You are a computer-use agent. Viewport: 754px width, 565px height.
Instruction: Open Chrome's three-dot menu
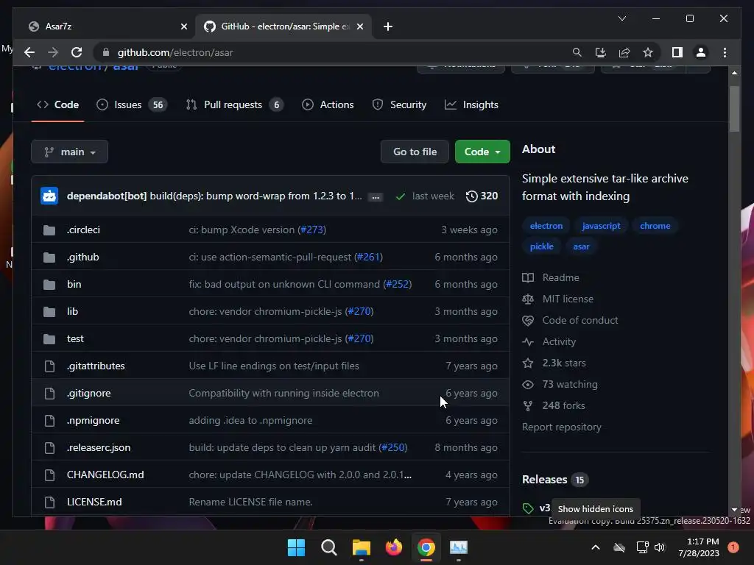(x=725, y=52)
